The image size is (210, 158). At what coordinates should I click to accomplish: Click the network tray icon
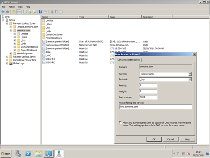tap(183, 153)
